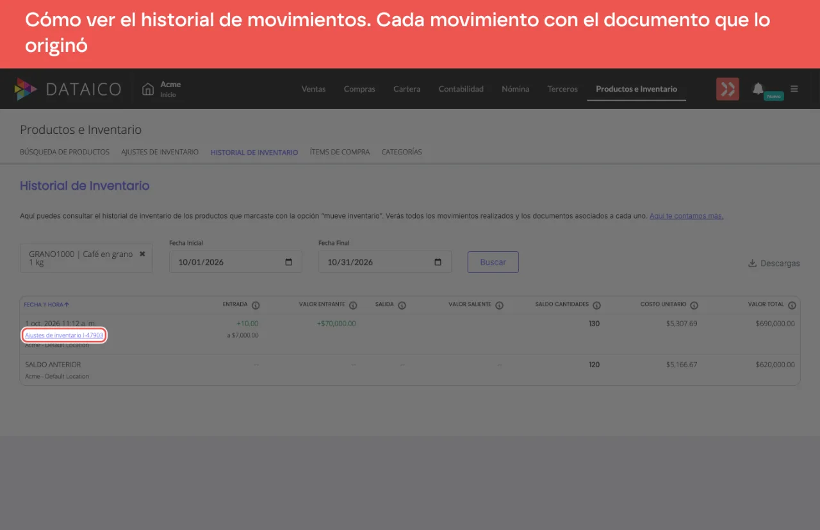Click the info icon beside SALDO CANTIDADES
Image resolution: width=820 pixels, height=530 pixels.
click(x=596, y=305)
